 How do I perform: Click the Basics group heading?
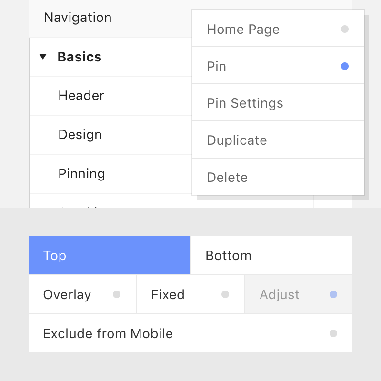[x=79, y=57]
